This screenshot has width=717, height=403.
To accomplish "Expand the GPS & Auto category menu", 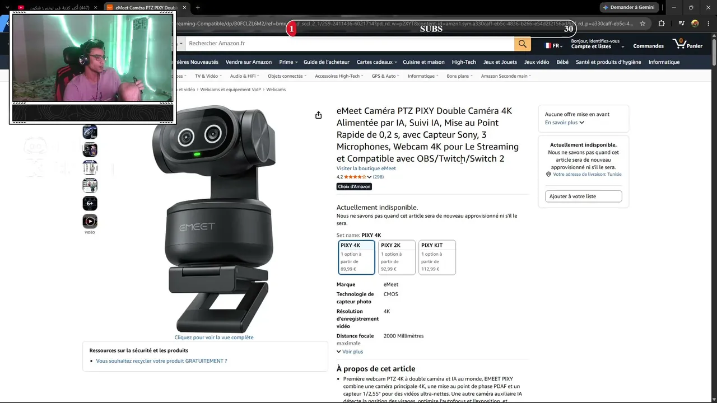I will click(x=385, y=76).
